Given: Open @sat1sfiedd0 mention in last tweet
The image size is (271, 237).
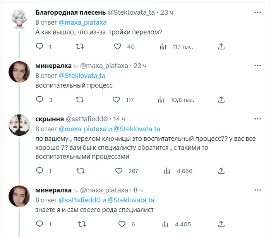Looking at the screenshot, I should 79,200.
